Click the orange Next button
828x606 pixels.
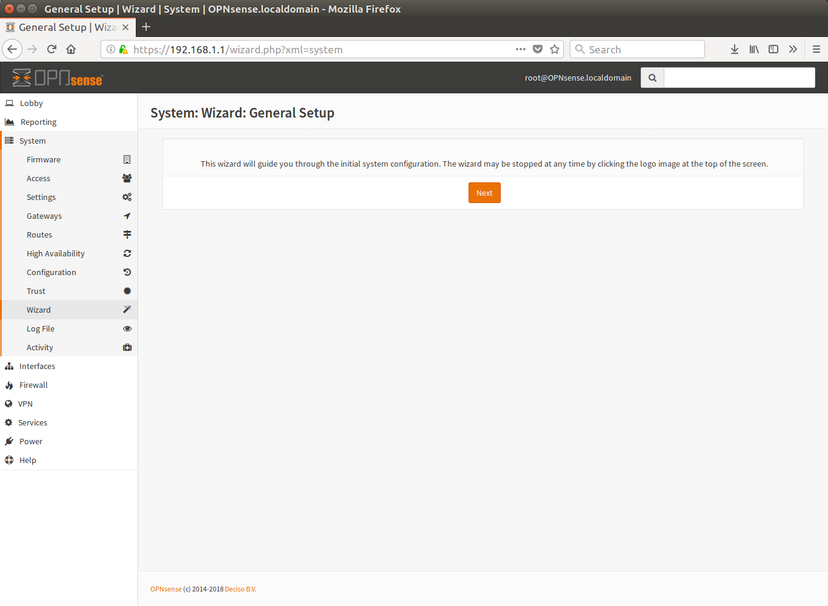click(484, 193)
